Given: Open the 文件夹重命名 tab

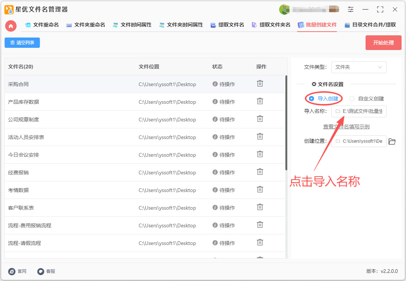Looking at the screenshot, I should (x=86, y=25).
